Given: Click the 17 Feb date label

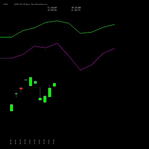Looking at the screenshot, I should (x=49, y=142).
